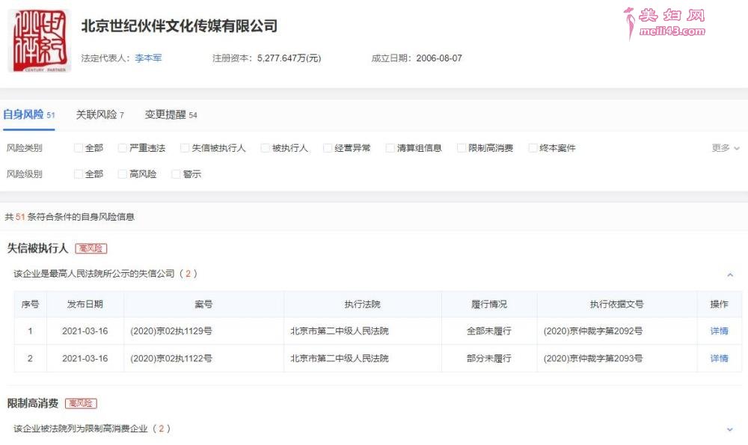Click the 案号 column header

tap(203, 304)
